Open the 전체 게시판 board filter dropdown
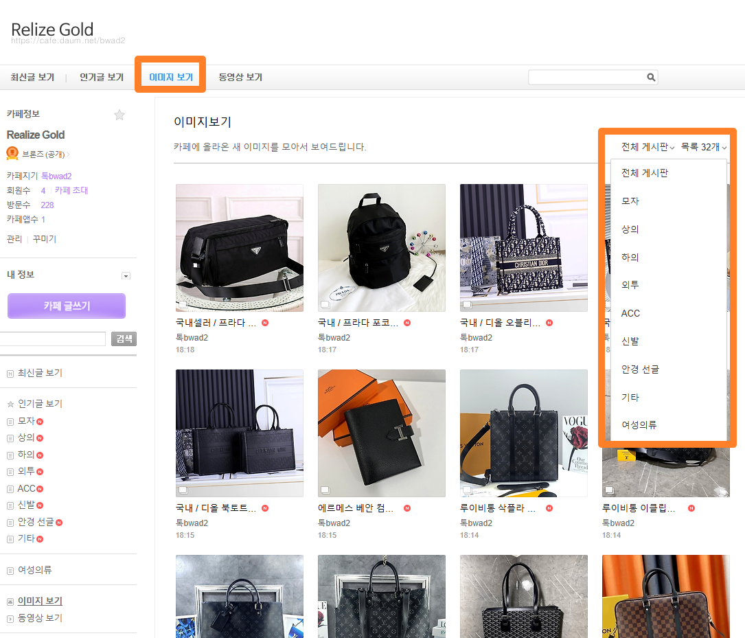Viewport: 745px width, 638px height. [x=647, y=147]
